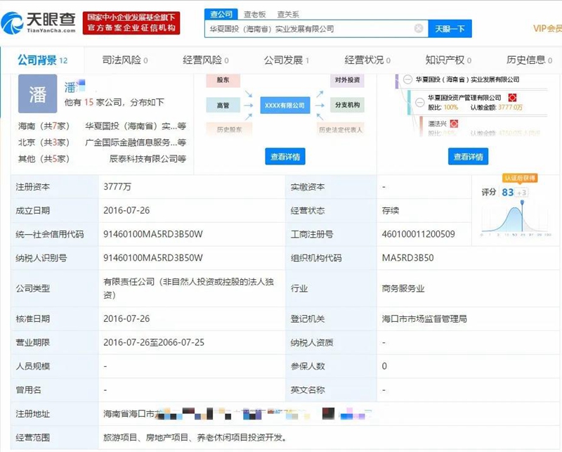Open the 天眼查 logo homepage

point(39,22)
